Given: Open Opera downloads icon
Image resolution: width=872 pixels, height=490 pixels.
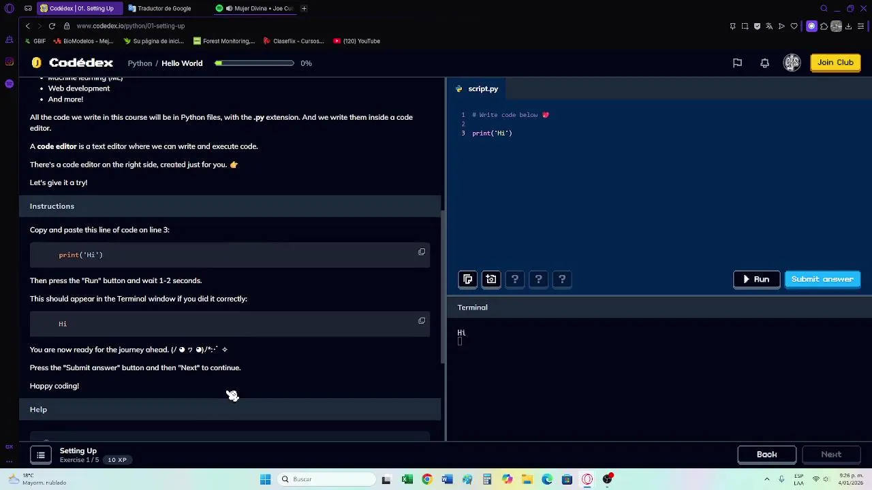Looking at the screenshot, I should point(848,26).
